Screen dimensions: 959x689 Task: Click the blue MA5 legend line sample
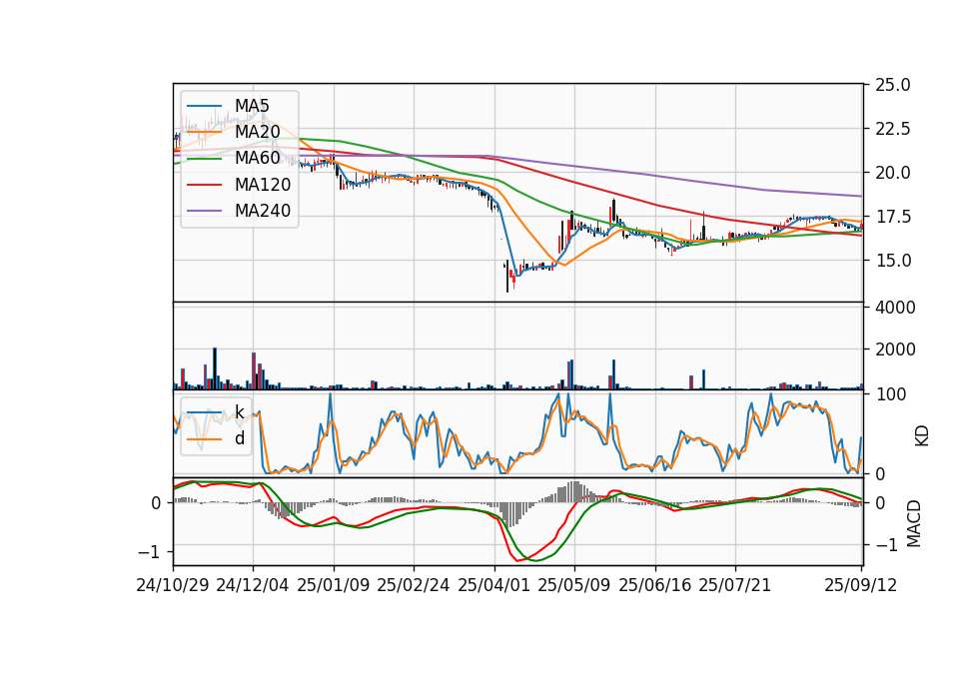coord(204,106)
